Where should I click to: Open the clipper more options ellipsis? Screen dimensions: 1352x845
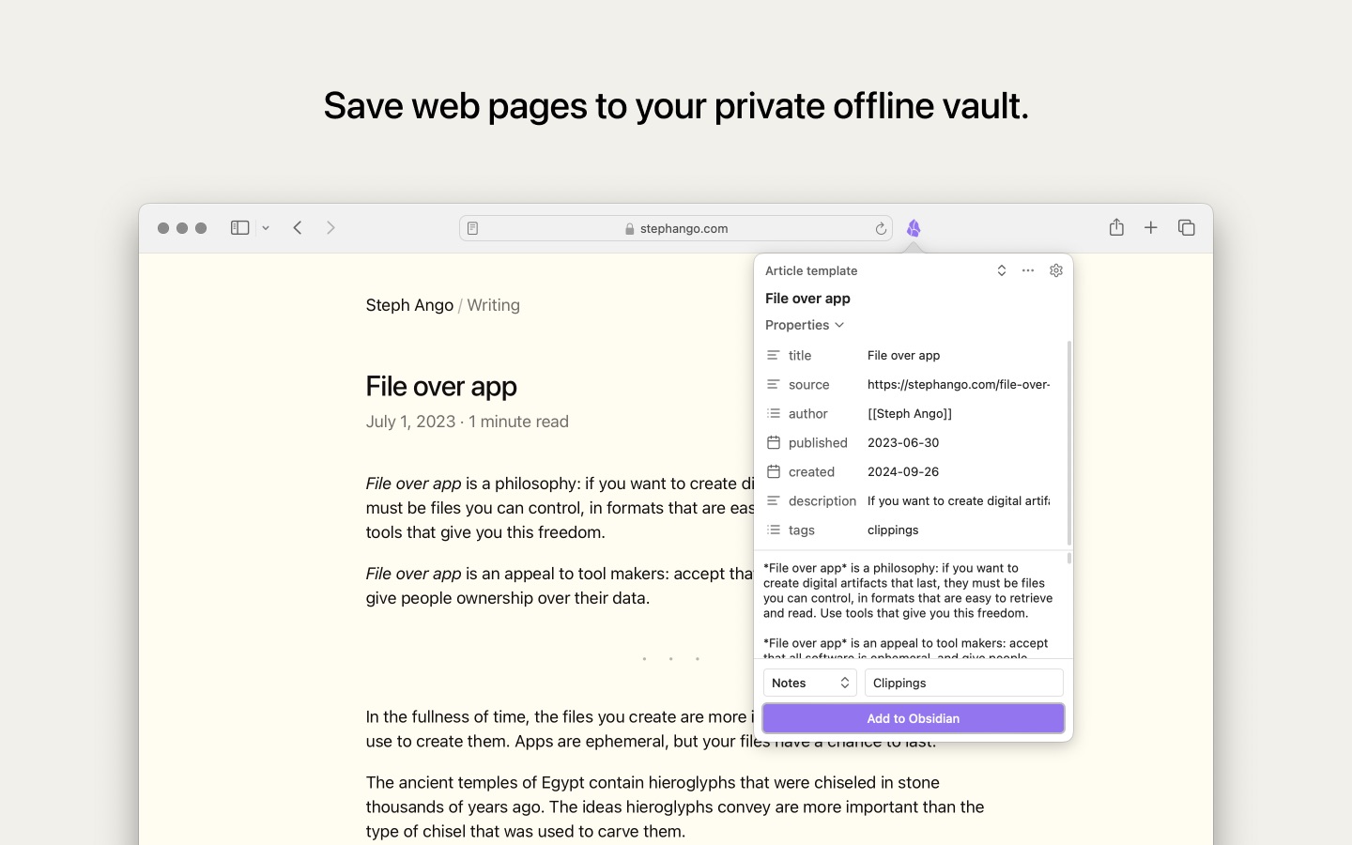click(x=1028, y=270)
